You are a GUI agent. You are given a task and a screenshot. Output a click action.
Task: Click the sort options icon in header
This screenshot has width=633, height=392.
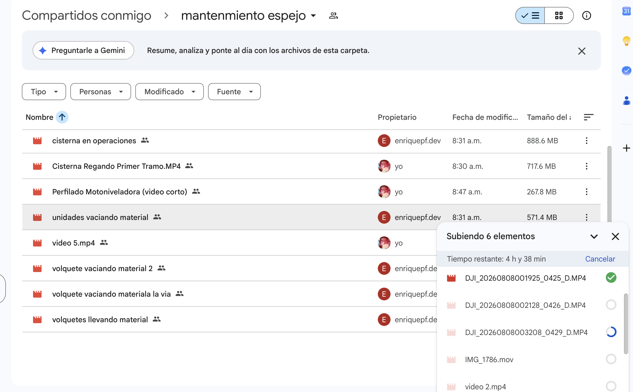589,117
